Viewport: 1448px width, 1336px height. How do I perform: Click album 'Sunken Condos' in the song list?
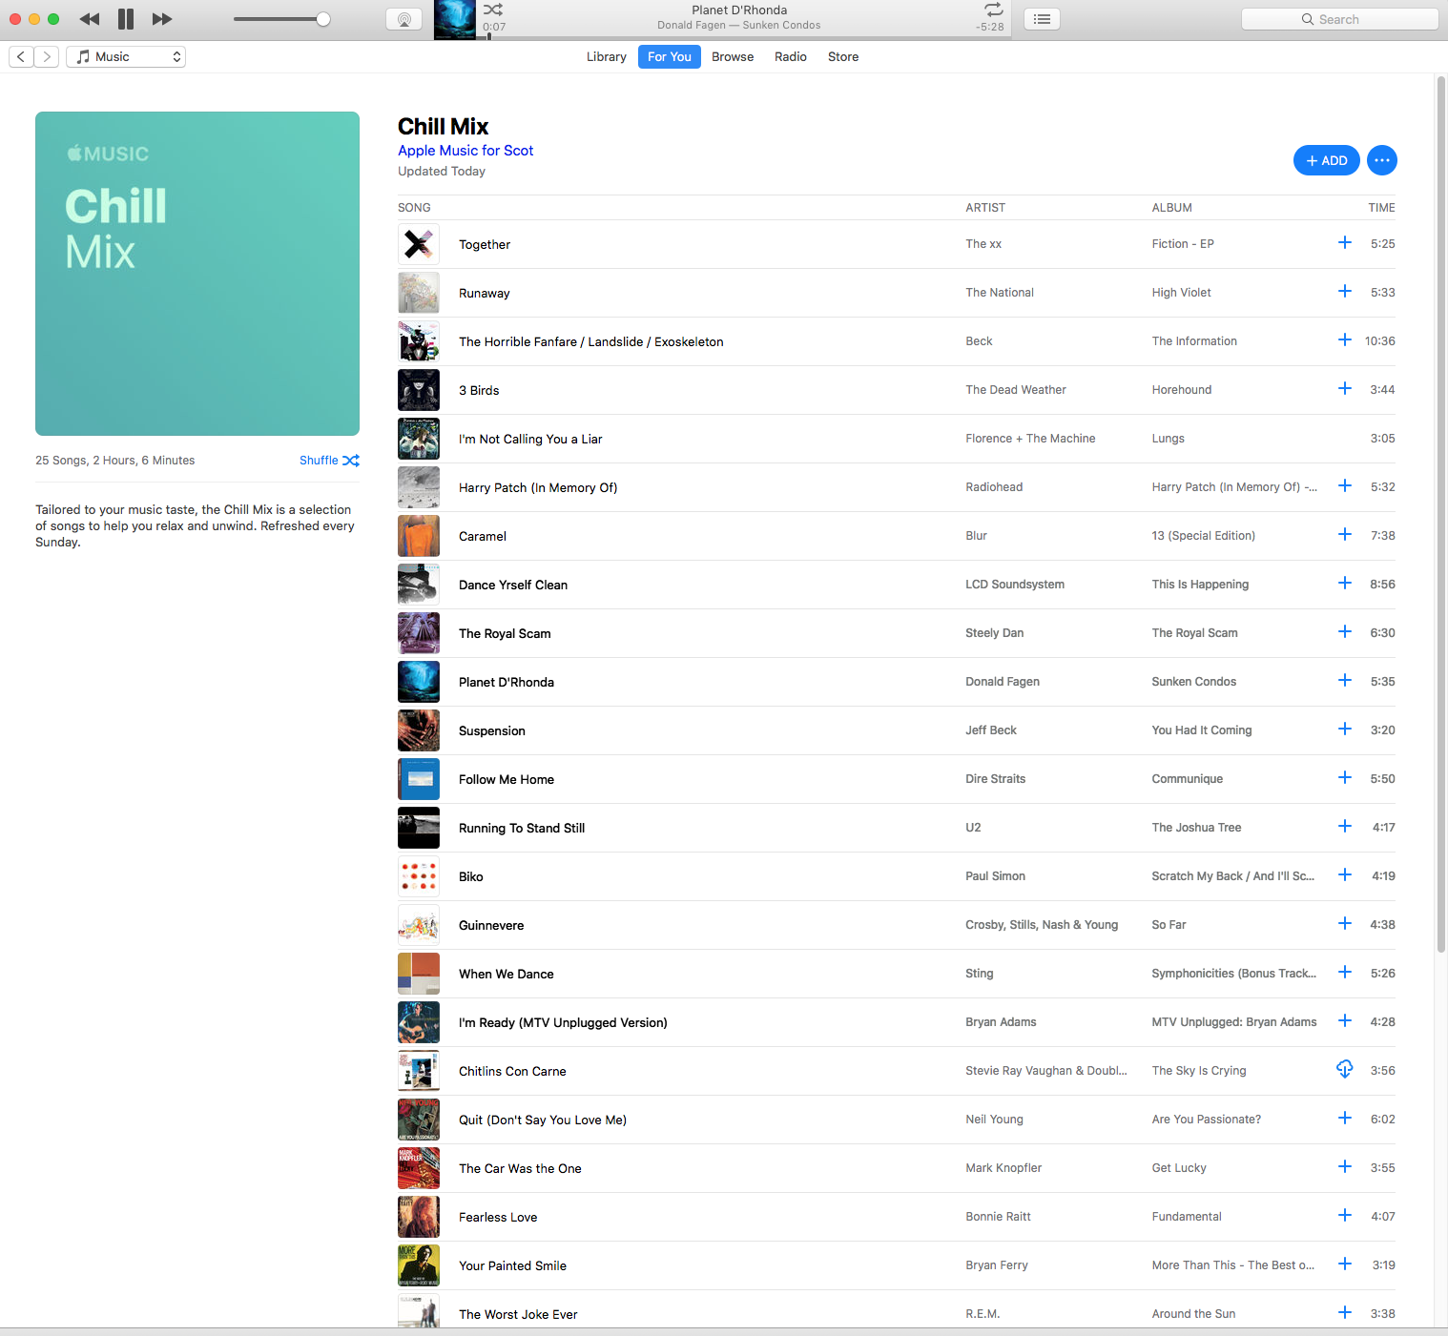(1193, 682)
